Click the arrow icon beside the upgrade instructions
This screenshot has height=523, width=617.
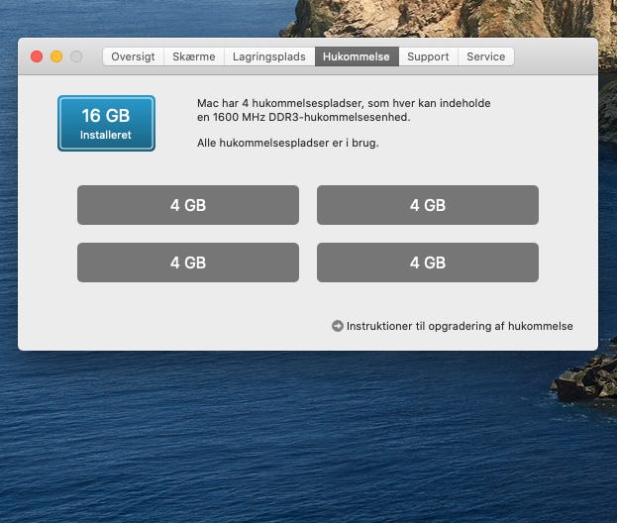338,326
